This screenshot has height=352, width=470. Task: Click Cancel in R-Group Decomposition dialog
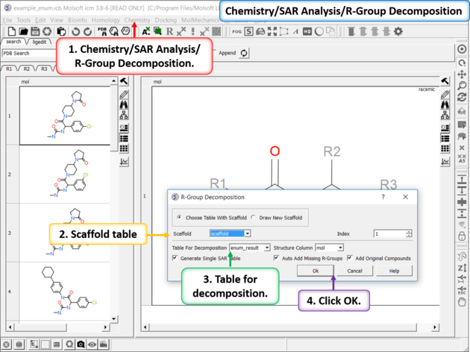[354, 271]
